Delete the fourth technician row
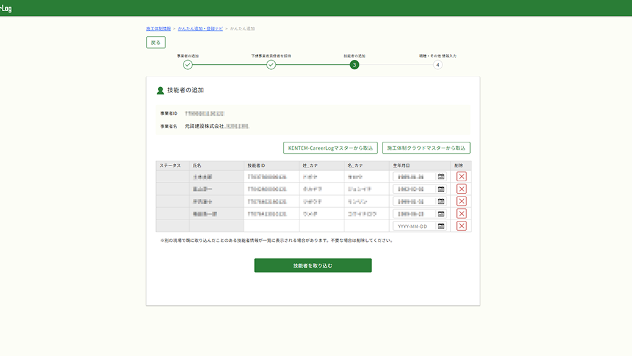632x356 pixels. coord(461,214)
